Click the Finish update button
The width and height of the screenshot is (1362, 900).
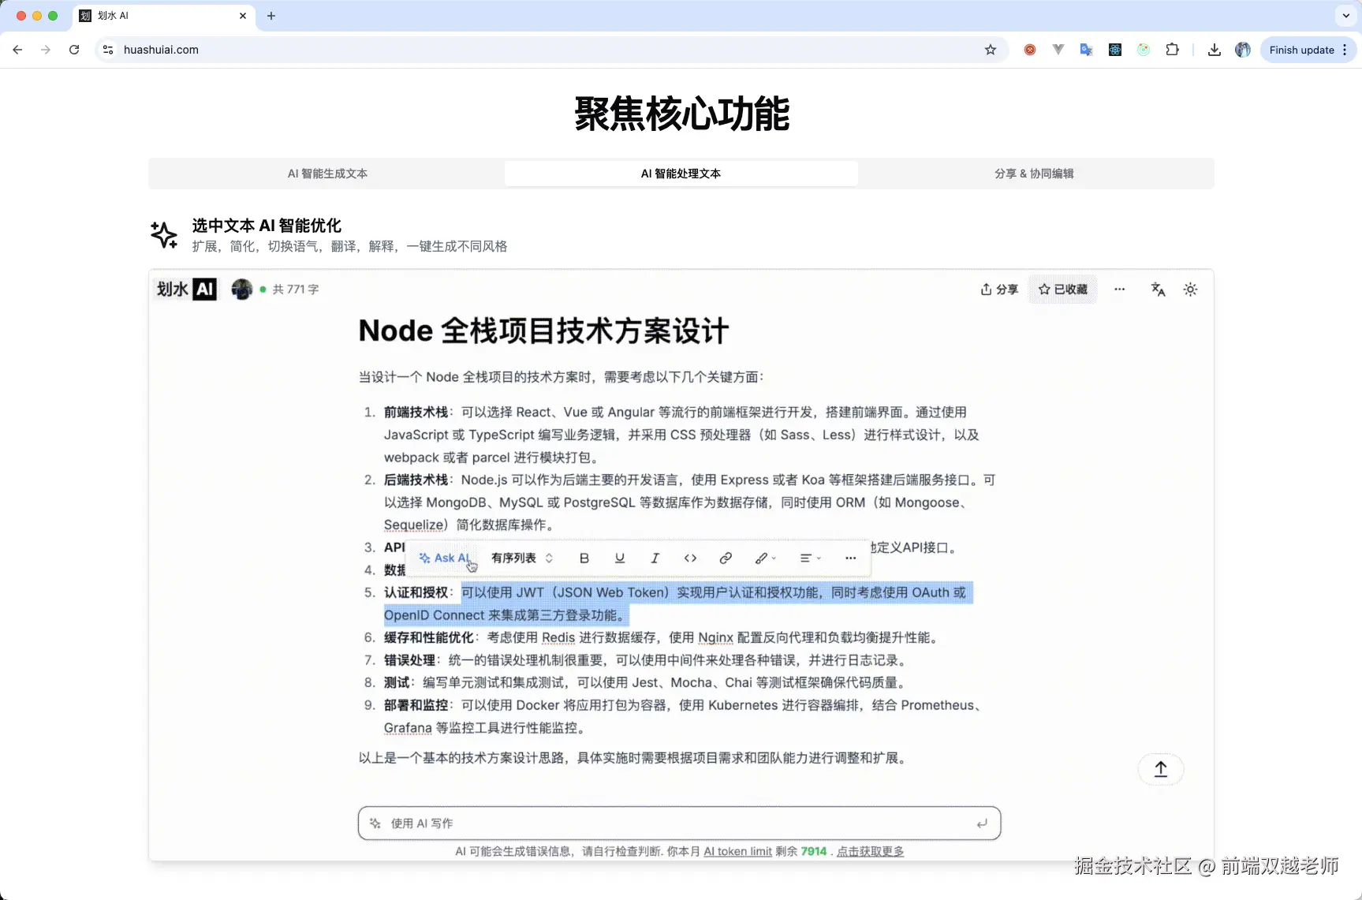tap(1301, 49)
